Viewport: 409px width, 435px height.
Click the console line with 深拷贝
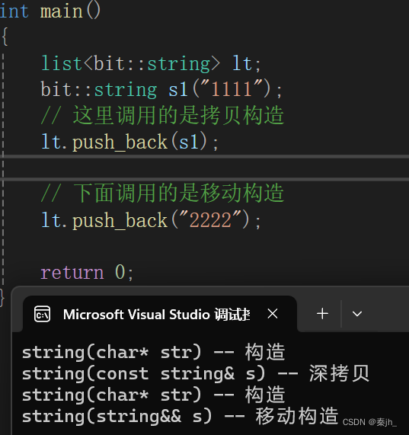click(x=196, y=373)
